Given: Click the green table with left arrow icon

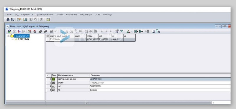Looking at the screenshot, I should (141, 31).
